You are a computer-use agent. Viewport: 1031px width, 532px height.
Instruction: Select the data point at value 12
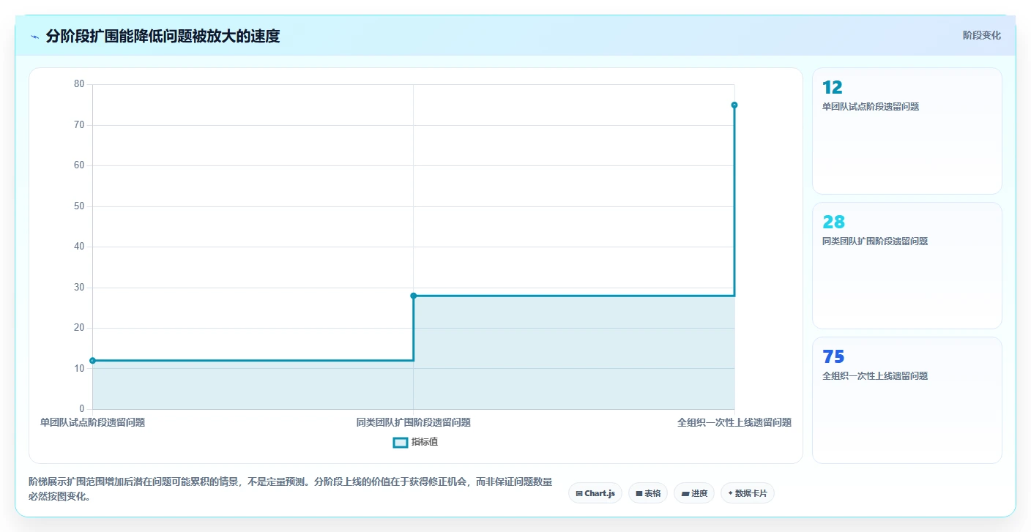92,360
